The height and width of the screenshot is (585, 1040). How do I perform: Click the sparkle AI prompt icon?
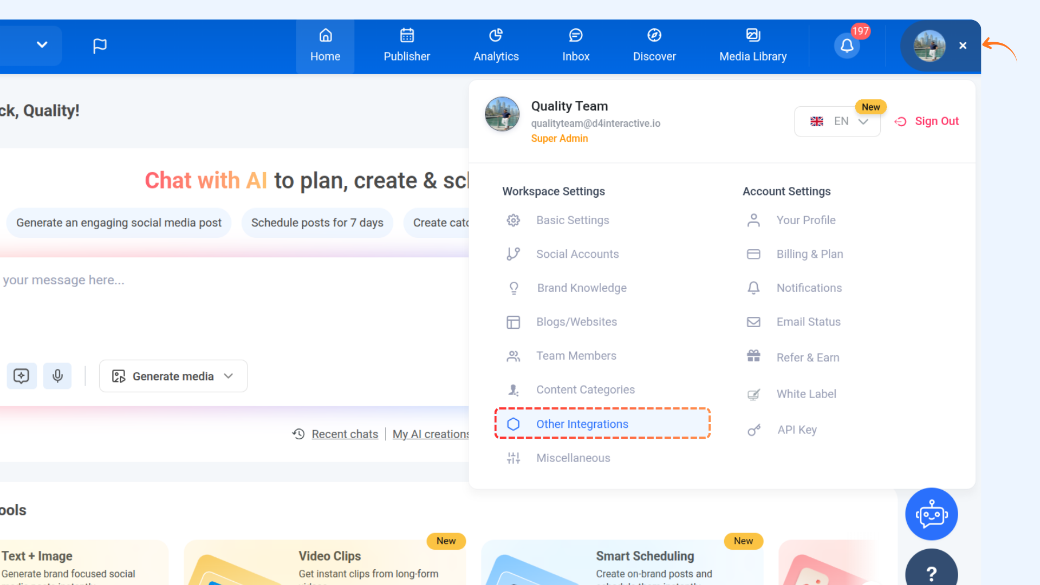click(22, 376)
